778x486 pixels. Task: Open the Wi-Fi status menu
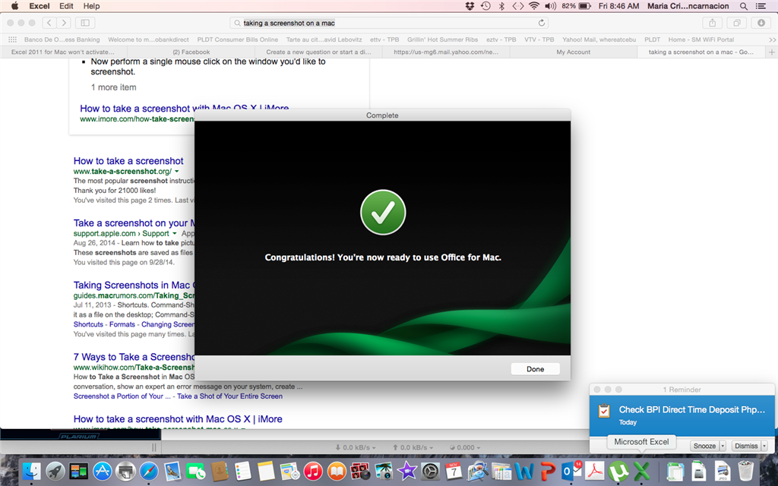pyautogui.click(x=534, y=6)
